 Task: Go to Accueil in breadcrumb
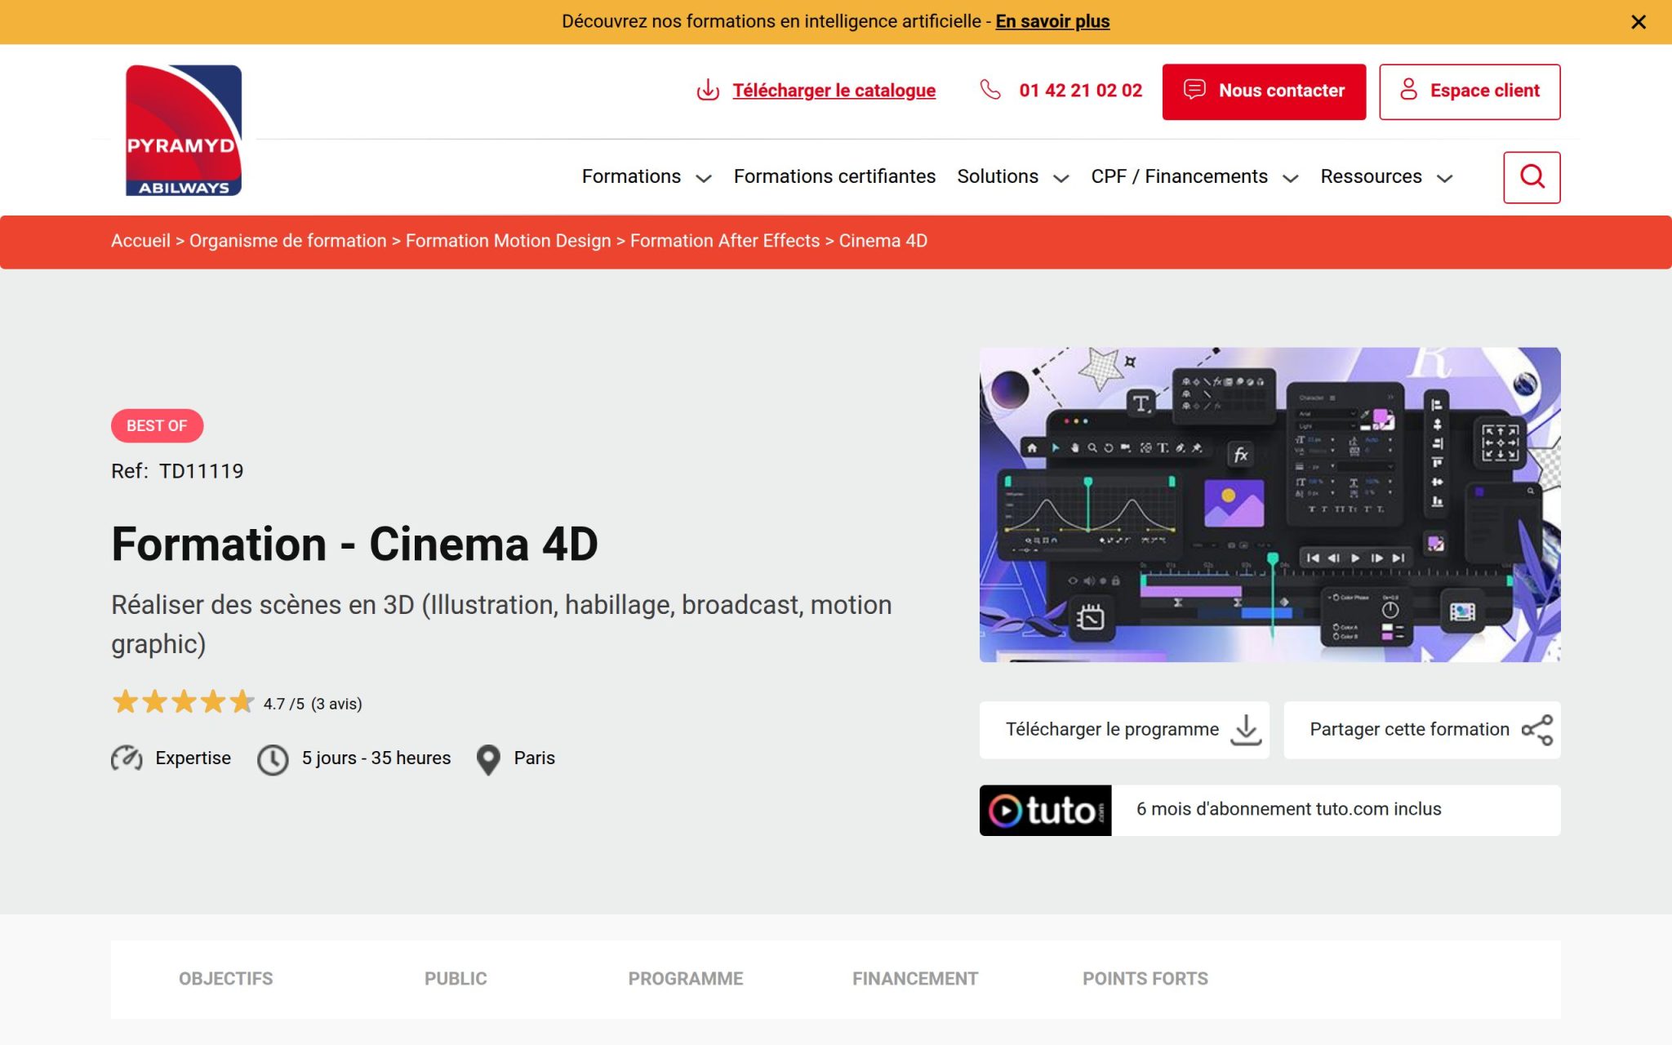pyautogui.click(x=140, y=241)
